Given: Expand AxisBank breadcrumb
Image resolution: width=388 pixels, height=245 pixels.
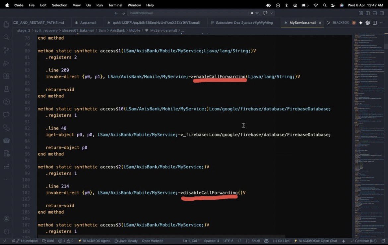Looking at the screenshot, I should tap(117, 30).
